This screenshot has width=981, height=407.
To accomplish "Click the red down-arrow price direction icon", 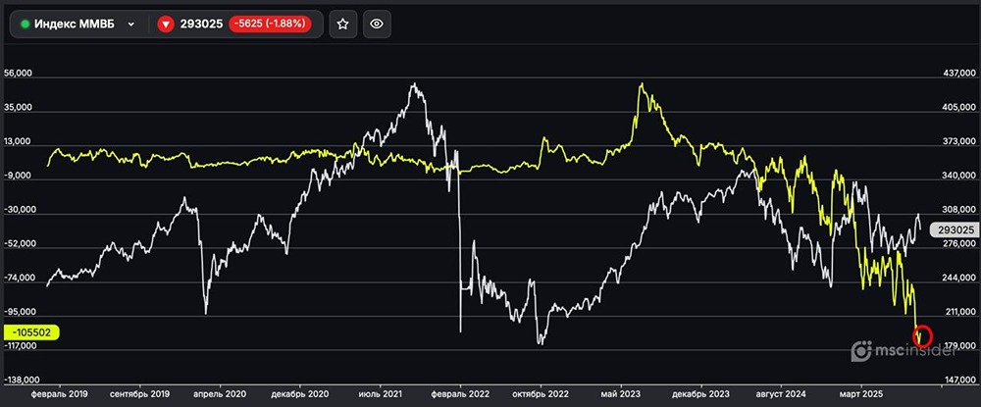I will 165,25.
